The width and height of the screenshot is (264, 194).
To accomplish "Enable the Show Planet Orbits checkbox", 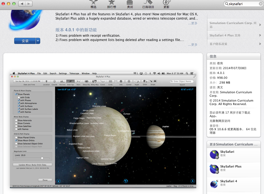I will coord(16,137).
